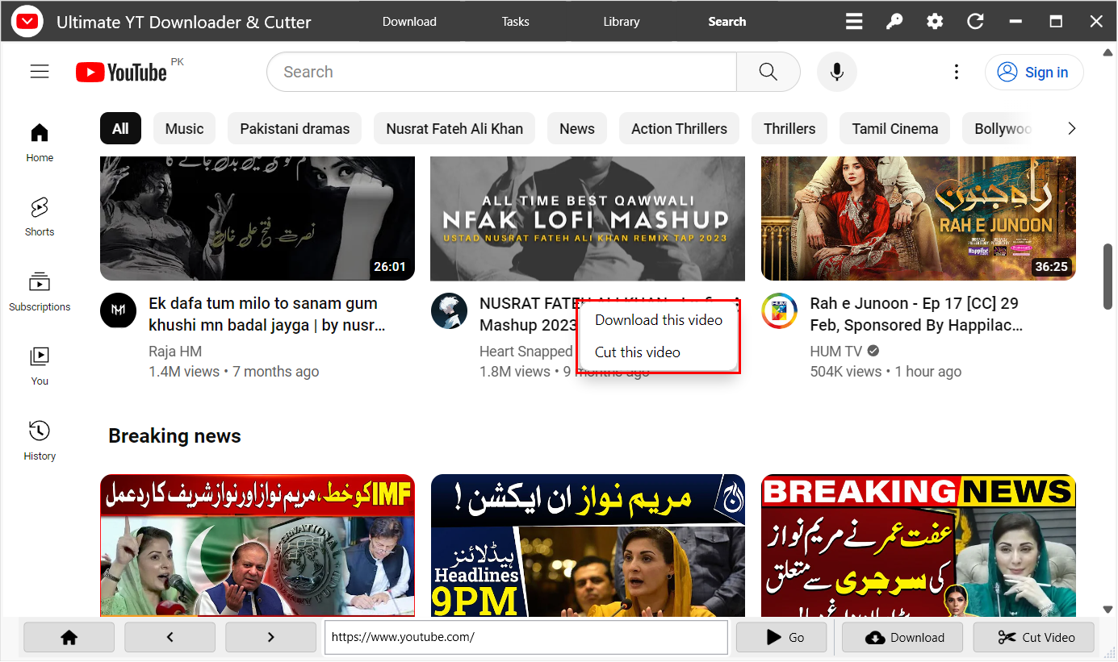Select the Thrillers chip

coord(789,128)
